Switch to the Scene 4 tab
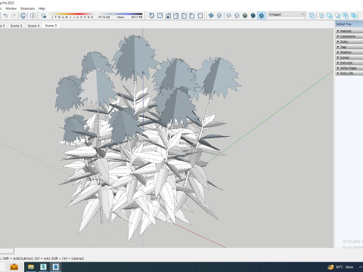 coord(33,26)
